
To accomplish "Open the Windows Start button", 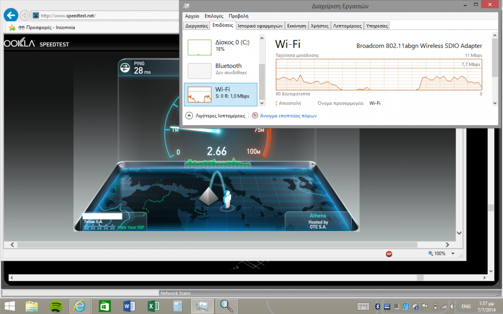I will pyautogui.click(x=10, y=306).
